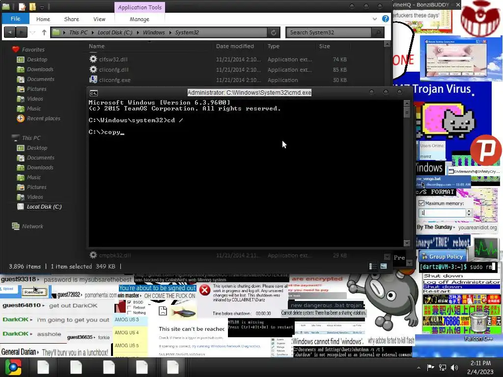This screenshot has width=503, height=377.
Task: Open the taskbar clock and date
Action: pyautogui.click(x=480, y=367)
